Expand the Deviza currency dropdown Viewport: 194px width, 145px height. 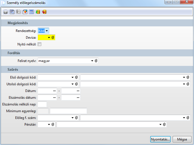tap(49, 38)
